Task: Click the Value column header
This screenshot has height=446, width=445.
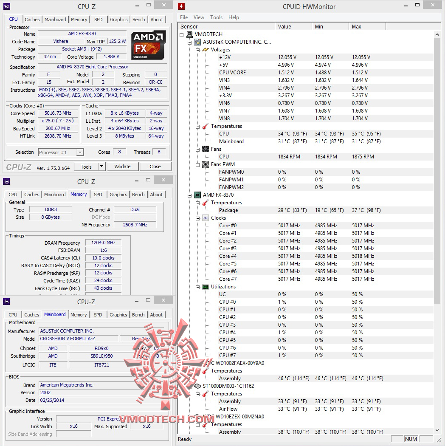Action: click(x=293, y=26)
